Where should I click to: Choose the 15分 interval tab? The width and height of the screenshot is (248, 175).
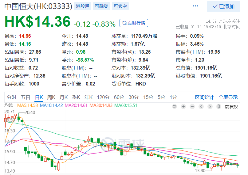(x=148, y=97)
